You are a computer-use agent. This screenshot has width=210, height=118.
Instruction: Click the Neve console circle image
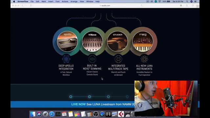[92, 42]
